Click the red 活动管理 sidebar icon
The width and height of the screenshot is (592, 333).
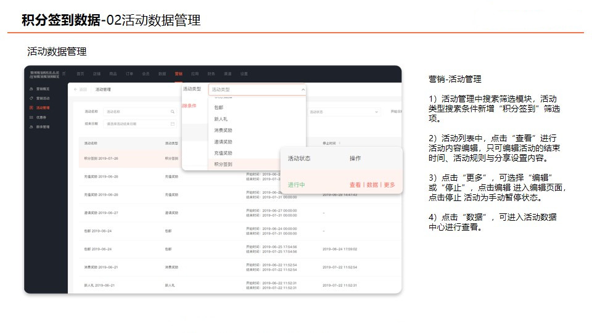click(31, 107)
